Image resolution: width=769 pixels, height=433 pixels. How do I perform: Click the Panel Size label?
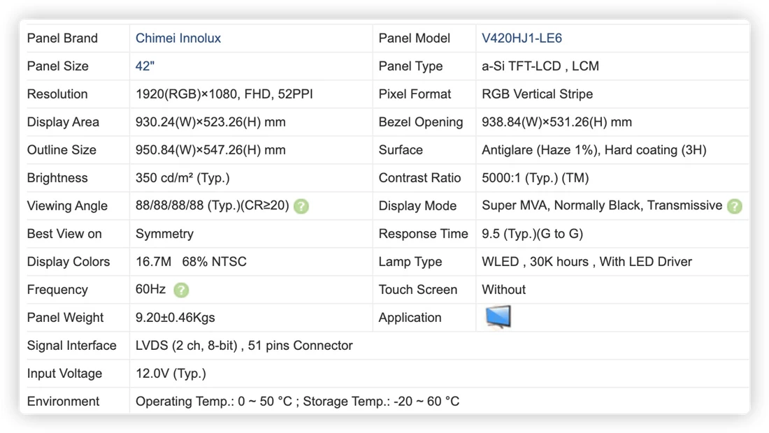pos(58,66)
